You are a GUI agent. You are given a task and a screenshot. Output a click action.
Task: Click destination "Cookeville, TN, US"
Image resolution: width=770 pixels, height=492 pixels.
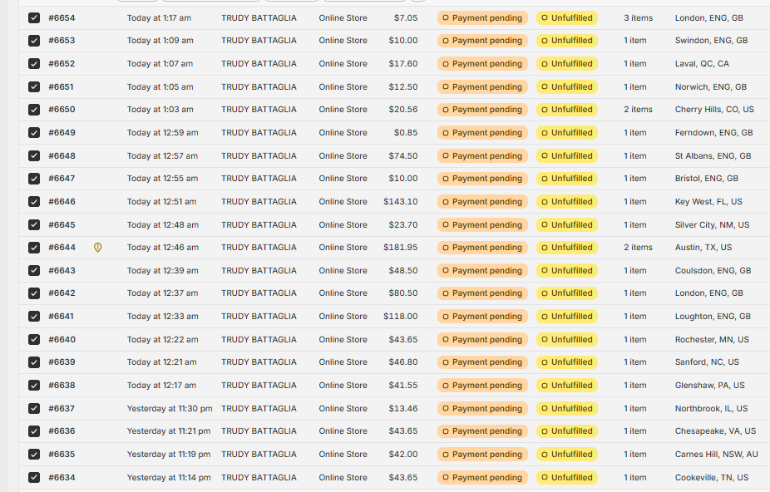click(x=712, y=477)
